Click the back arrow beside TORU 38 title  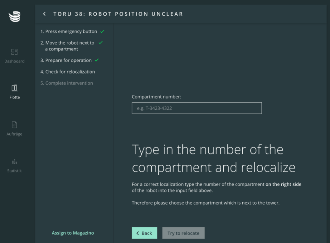tap(45, 14)
